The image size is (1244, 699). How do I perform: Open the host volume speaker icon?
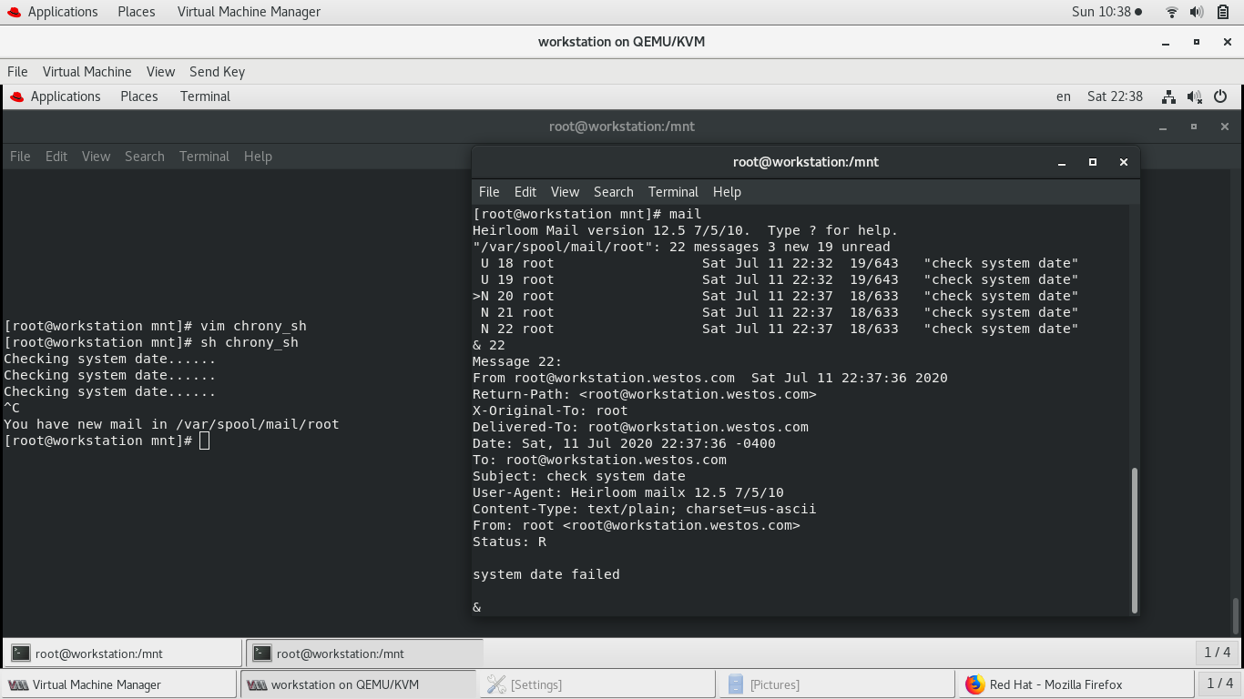1197,12
